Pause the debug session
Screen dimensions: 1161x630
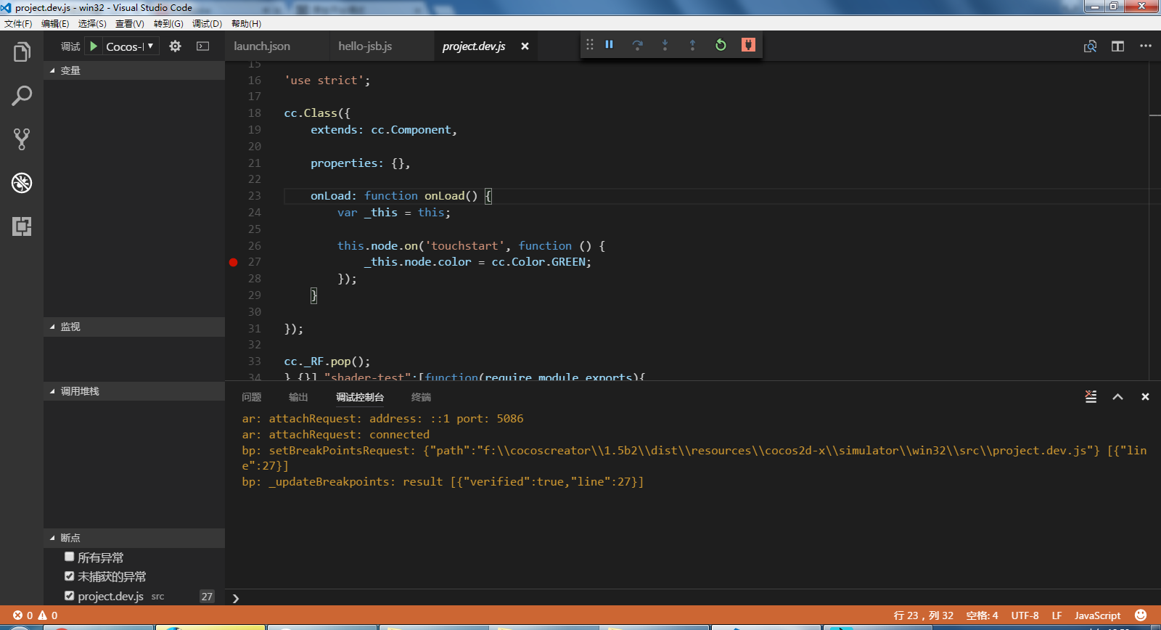pos(610,45)
